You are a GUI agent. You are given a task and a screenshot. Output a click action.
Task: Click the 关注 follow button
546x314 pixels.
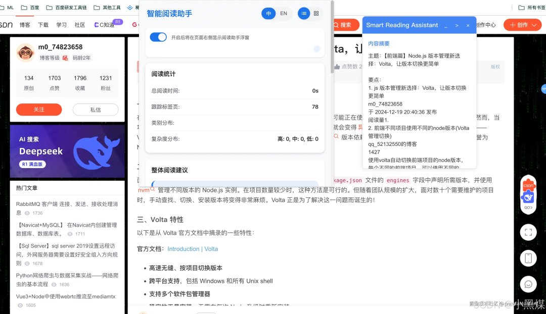pyautogui.click(x=39, y=110)
